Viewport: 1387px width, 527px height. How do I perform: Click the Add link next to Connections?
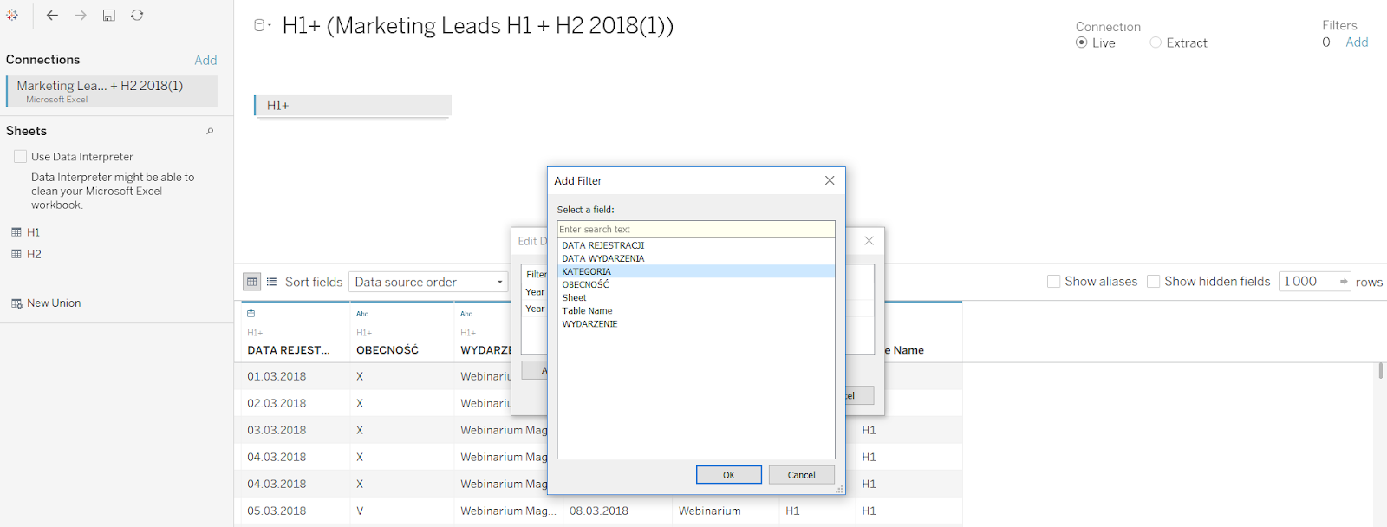(205, 60)
